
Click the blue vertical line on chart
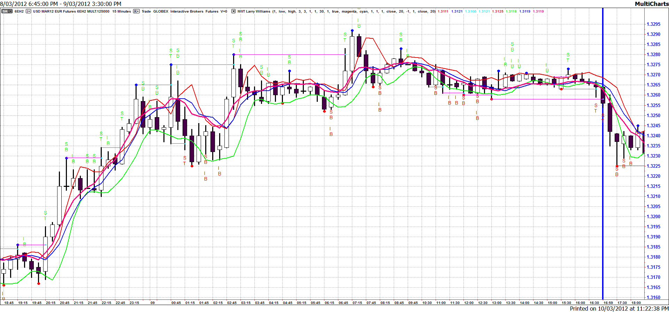pyautogui.click(x=603, y=153)
